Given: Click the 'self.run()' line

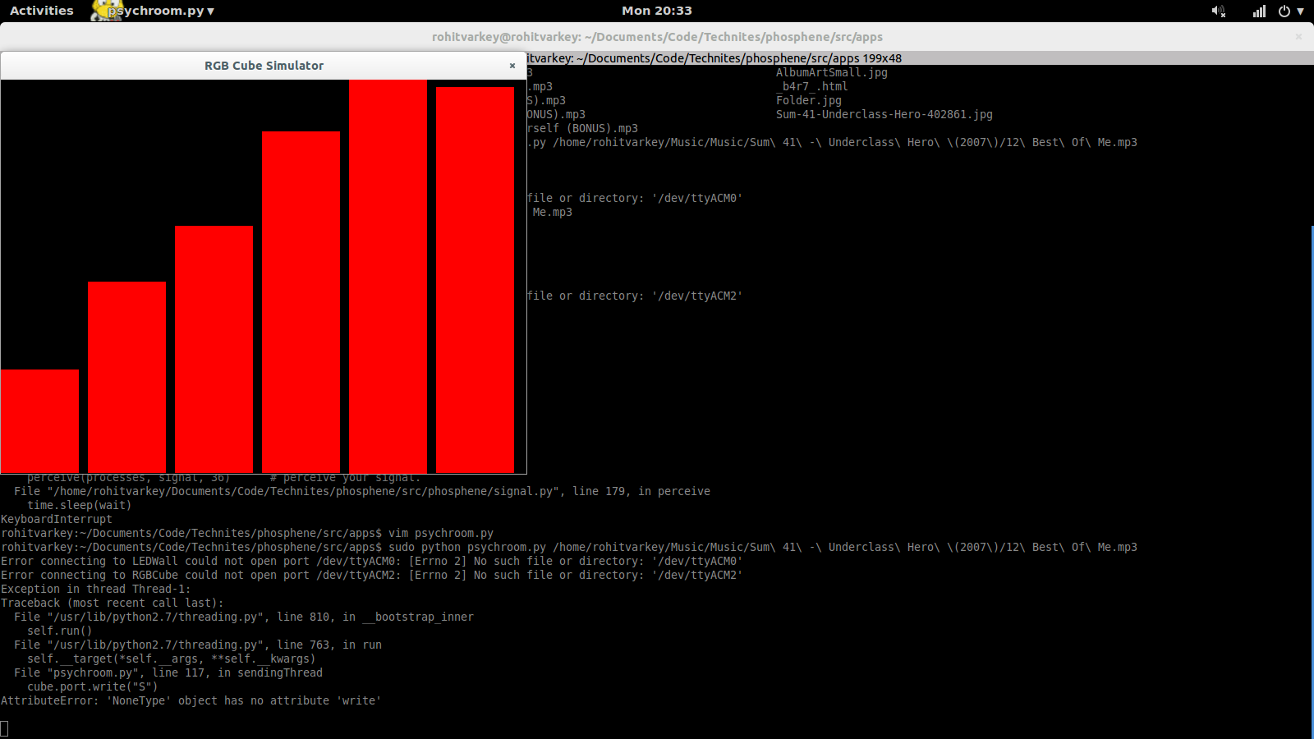Looking at the screenshot, I should (x=60, y=631).
